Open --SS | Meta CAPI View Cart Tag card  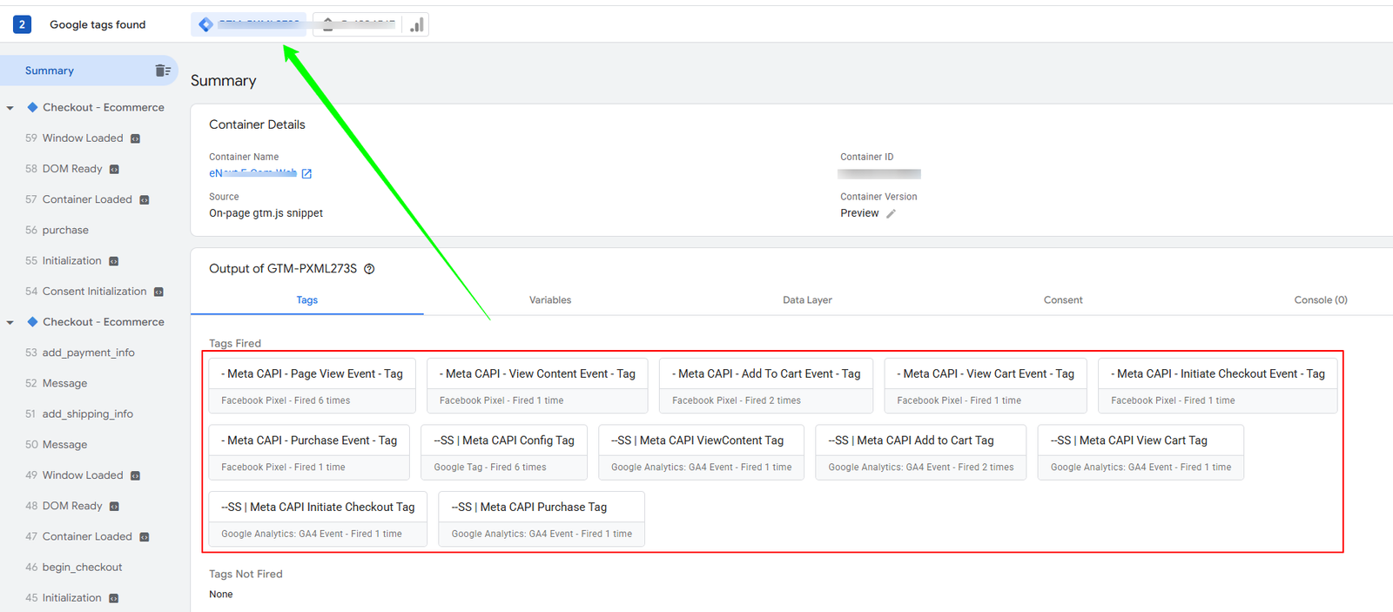(1141, 453)
